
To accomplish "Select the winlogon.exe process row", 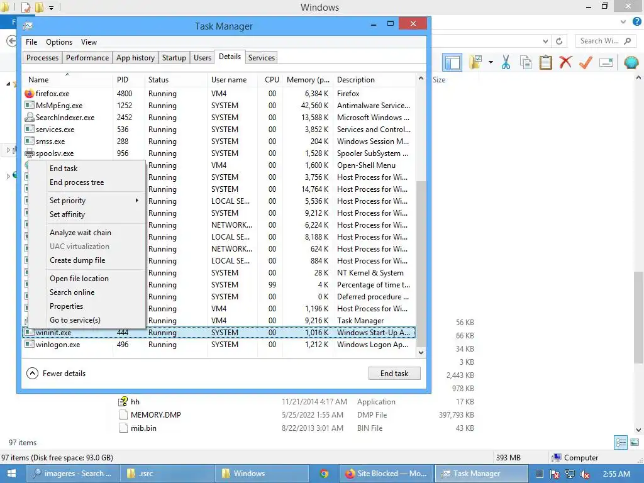I will pos(219,345).
